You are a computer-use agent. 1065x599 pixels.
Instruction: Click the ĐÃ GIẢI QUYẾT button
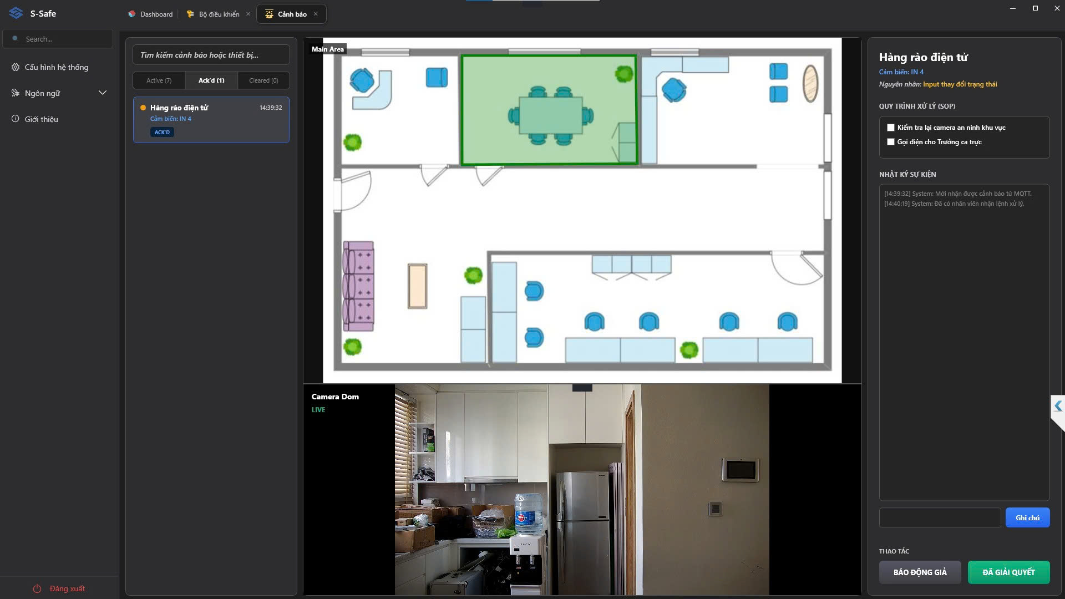click(1008, 572)
